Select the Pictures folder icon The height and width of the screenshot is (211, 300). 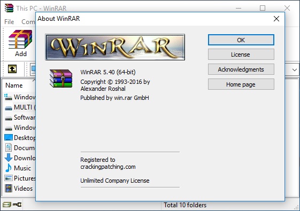point(9,178)
